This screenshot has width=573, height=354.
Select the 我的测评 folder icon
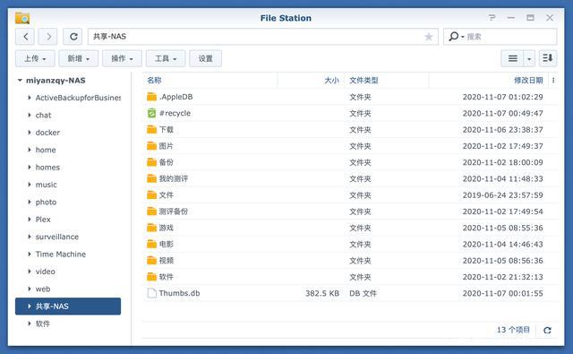tap(151, 178)
